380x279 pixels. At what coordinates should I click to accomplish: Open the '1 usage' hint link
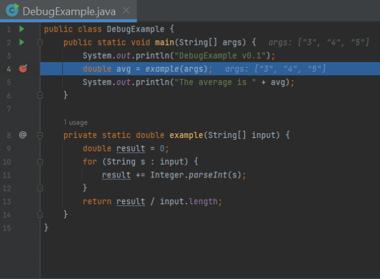click(x=76, y=122)
